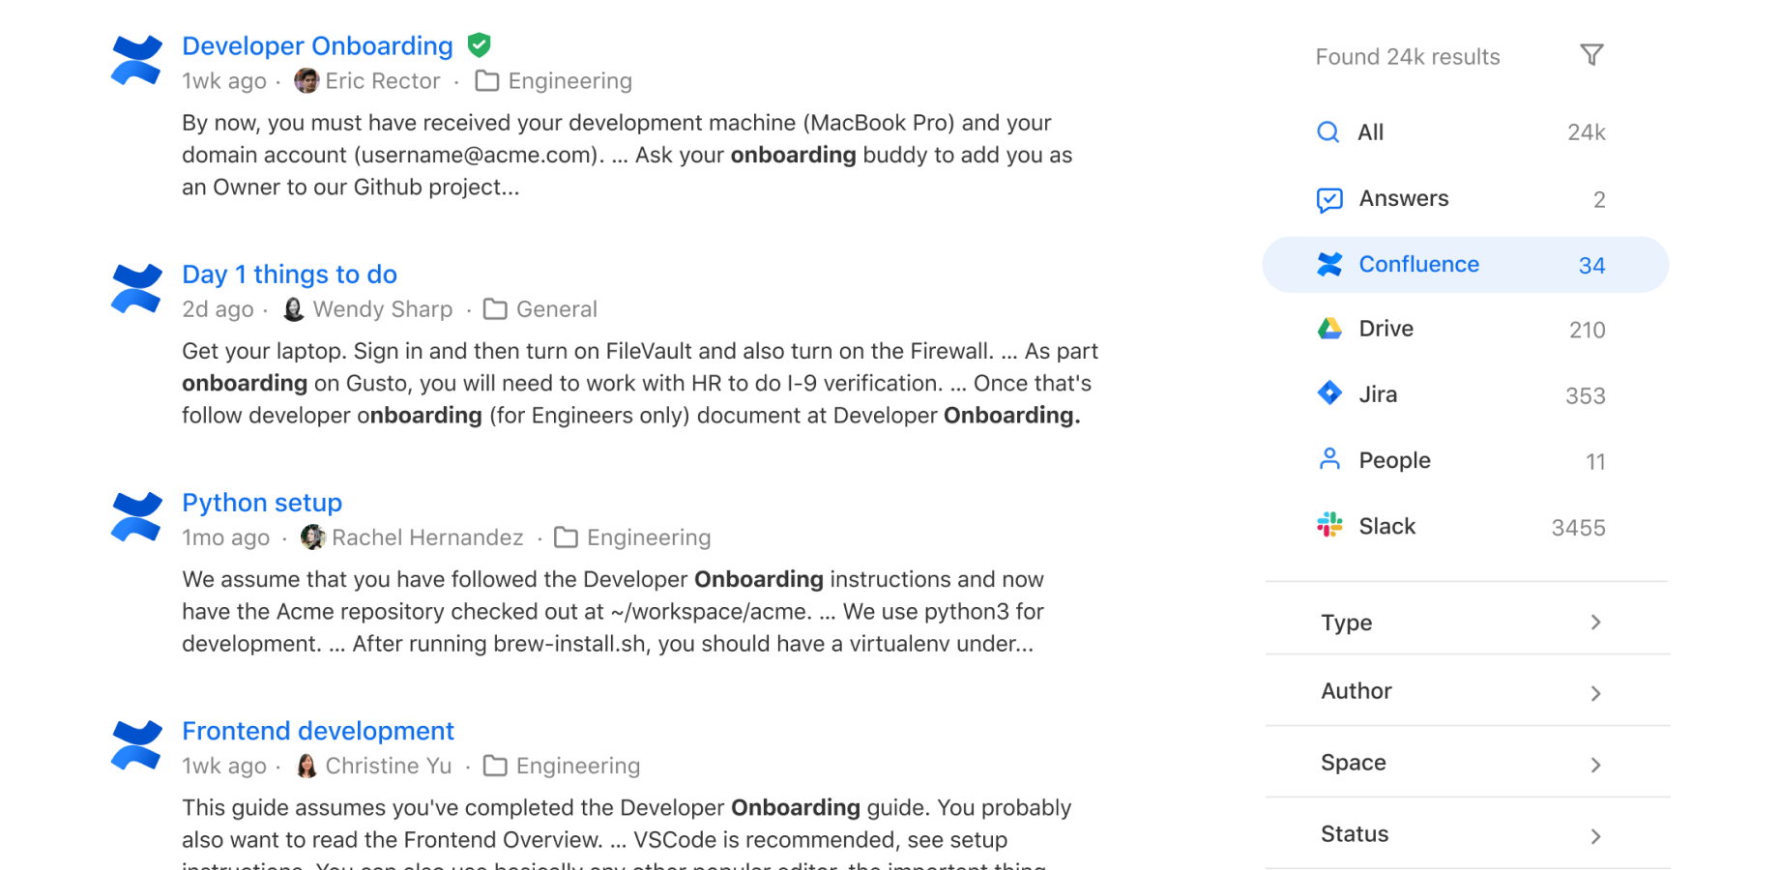Click the 353 count beside Jira

(x=1586, y=395)
